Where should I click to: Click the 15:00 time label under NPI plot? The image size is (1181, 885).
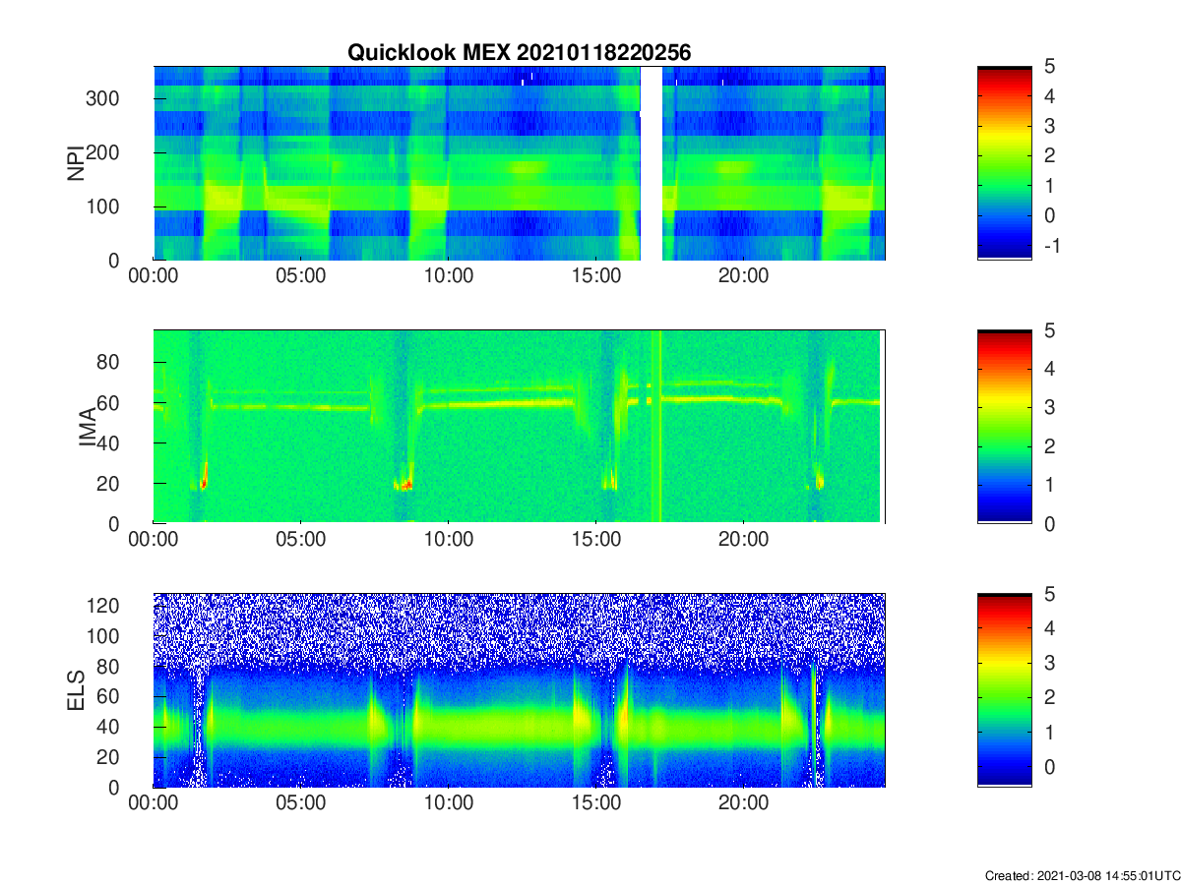pos(596,277)
